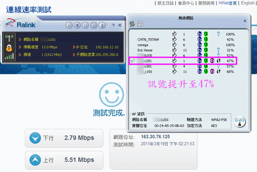Click the subnet mask 255.255.255.0
The height and width of the screenshot is (172, 257).
[107, 55]
